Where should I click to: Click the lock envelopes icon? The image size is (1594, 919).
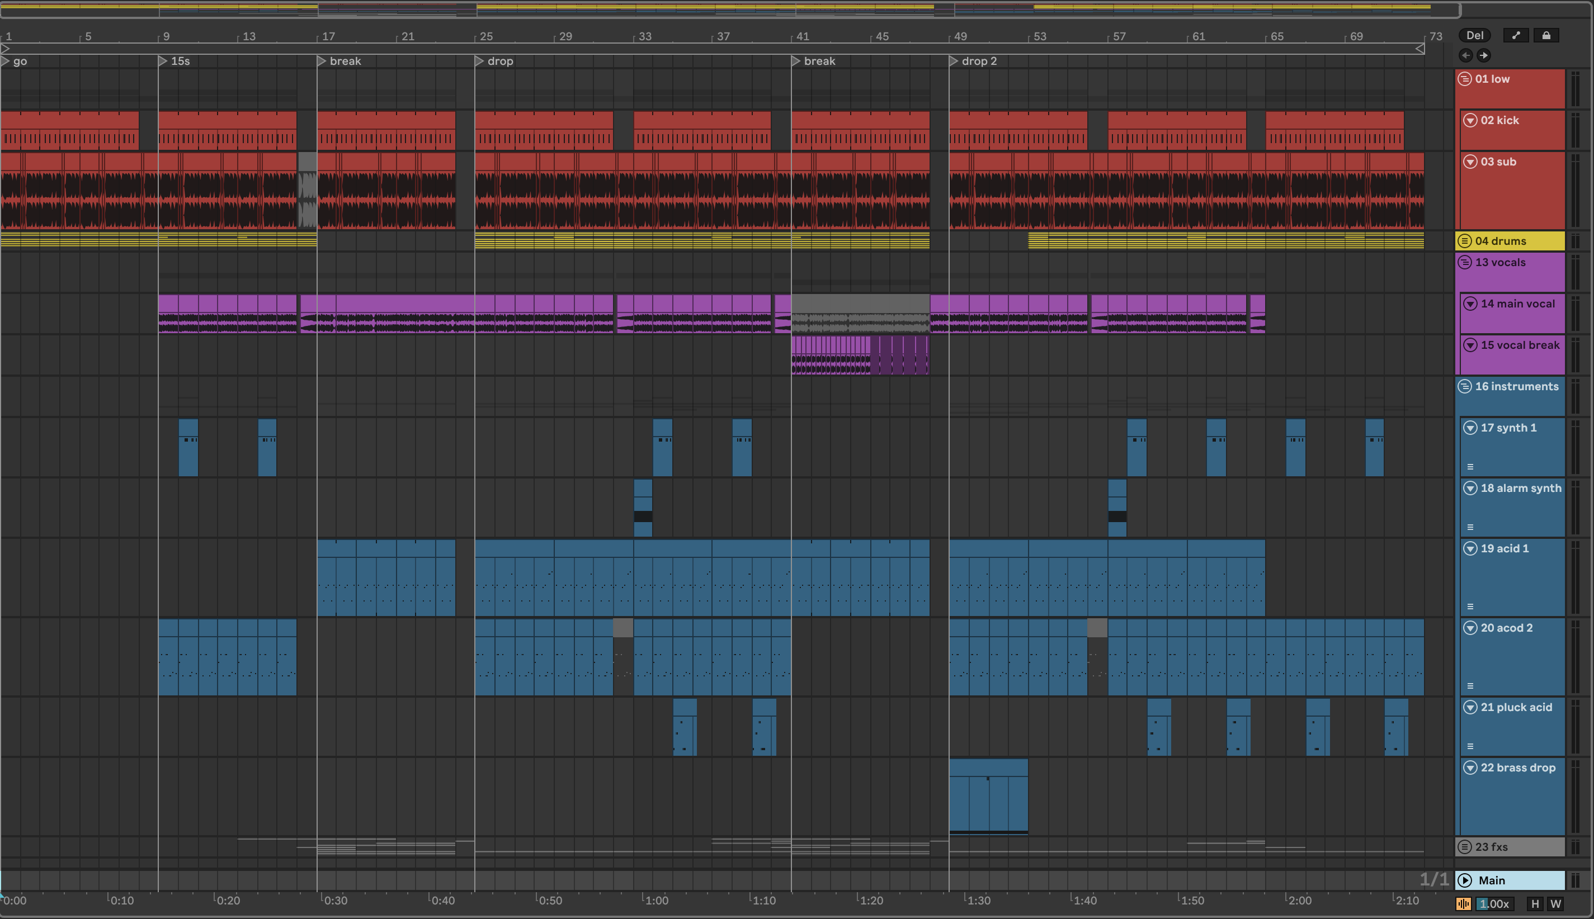pos(1546,35)
